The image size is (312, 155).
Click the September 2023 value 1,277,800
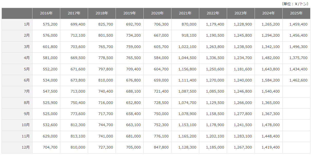243,114
